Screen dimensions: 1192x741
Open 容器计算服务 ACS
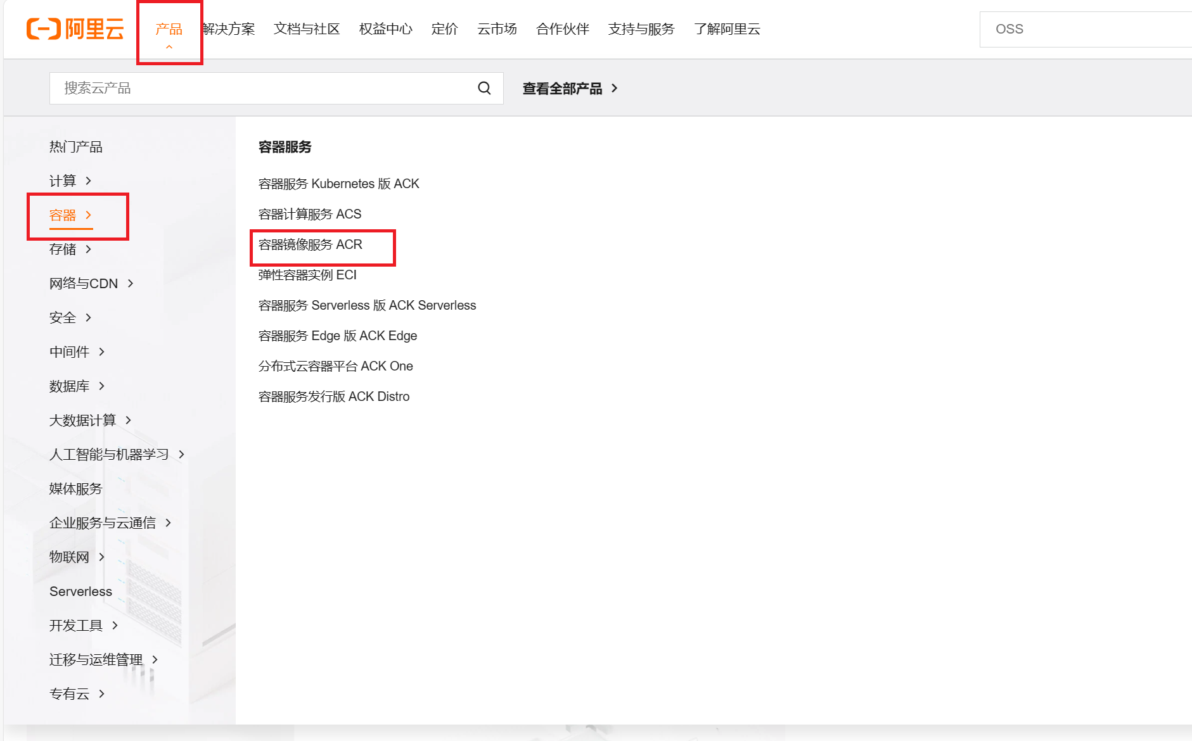pyautogui.click(x=310, y=214)
